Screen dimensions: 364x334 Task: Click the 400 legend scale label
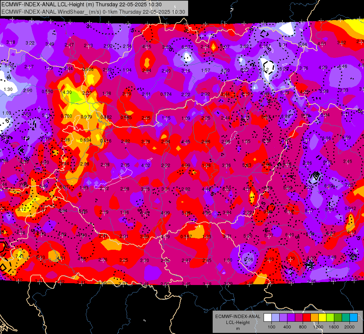(x=287, y=327)
